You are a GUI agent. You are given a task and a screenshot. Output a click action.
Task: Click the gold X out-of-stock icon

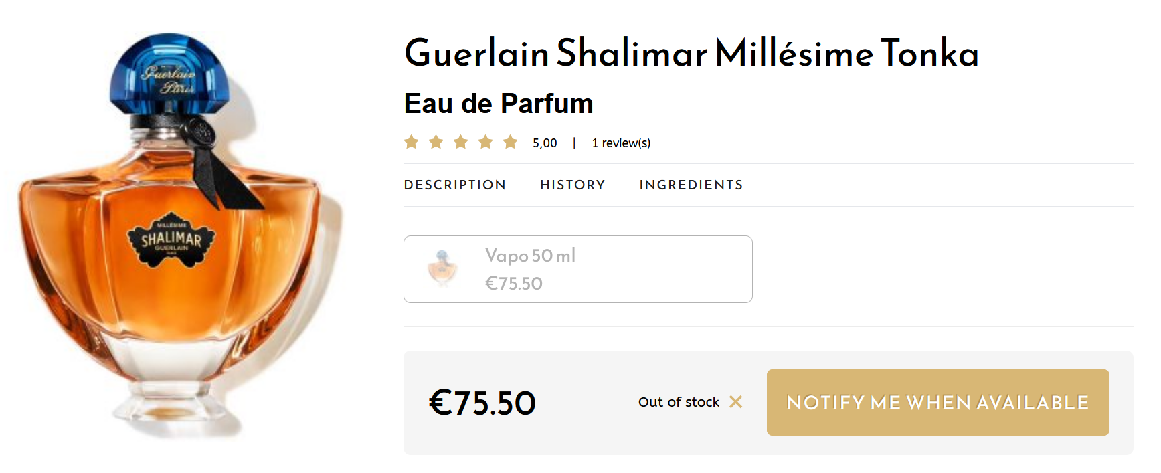[735, 402]
